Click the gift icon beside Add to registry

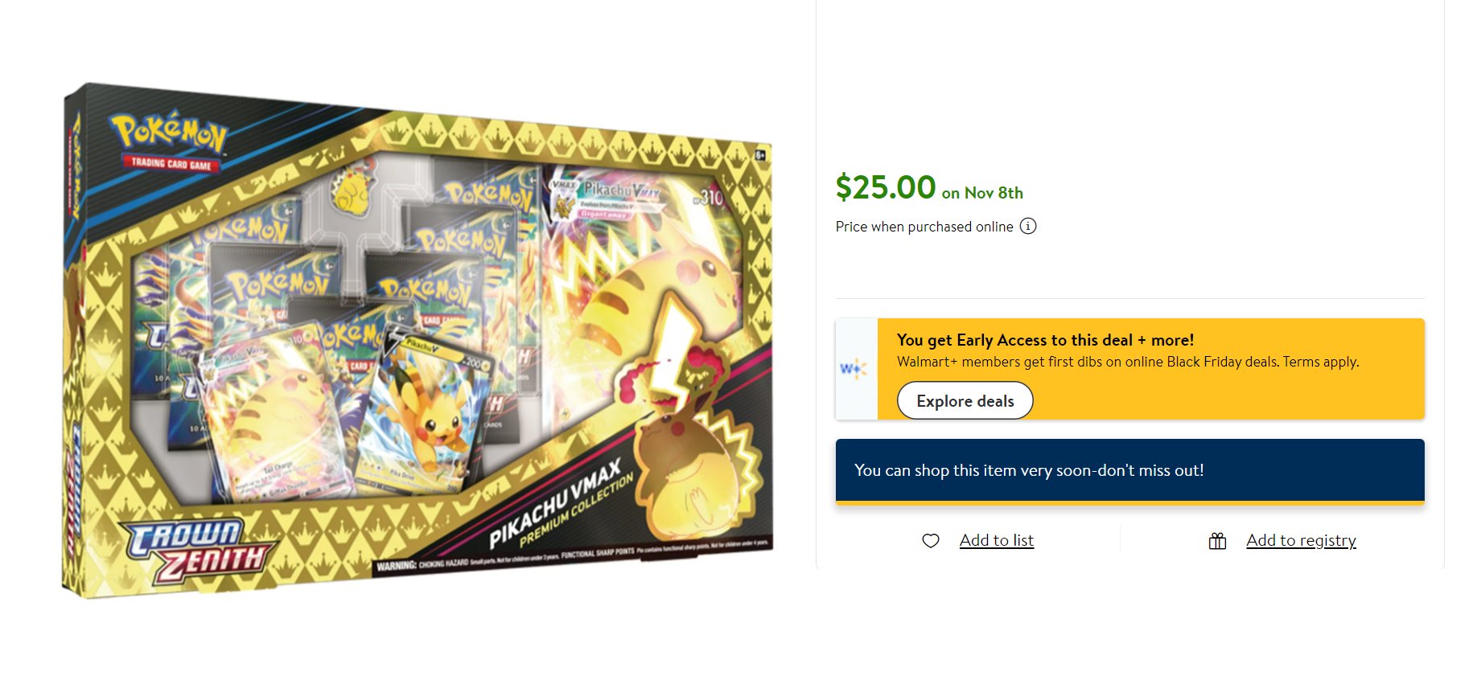pos(1218,541)
